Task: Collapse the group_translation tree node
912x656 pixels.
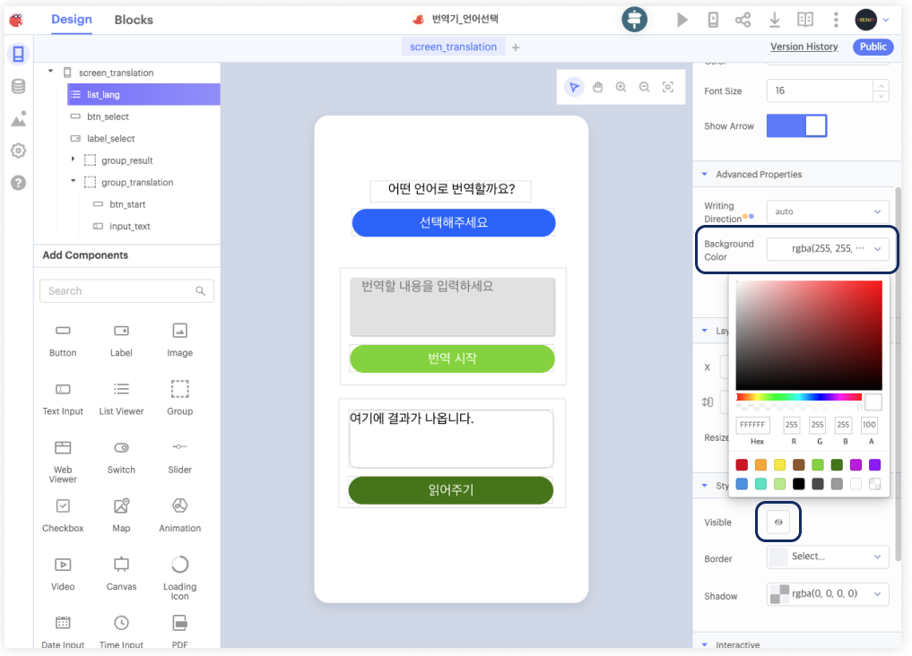Action: click(74, 181)
